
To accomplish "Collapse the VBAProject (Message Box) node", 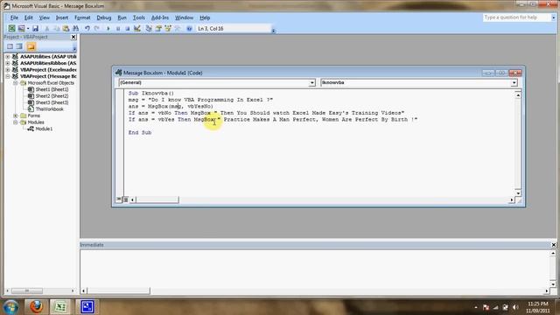I will point(8,76).
